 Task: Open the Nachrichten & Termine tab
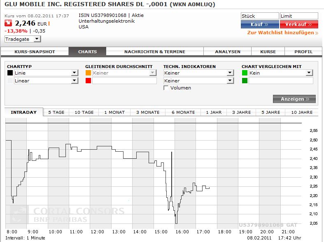coord(155,52)
